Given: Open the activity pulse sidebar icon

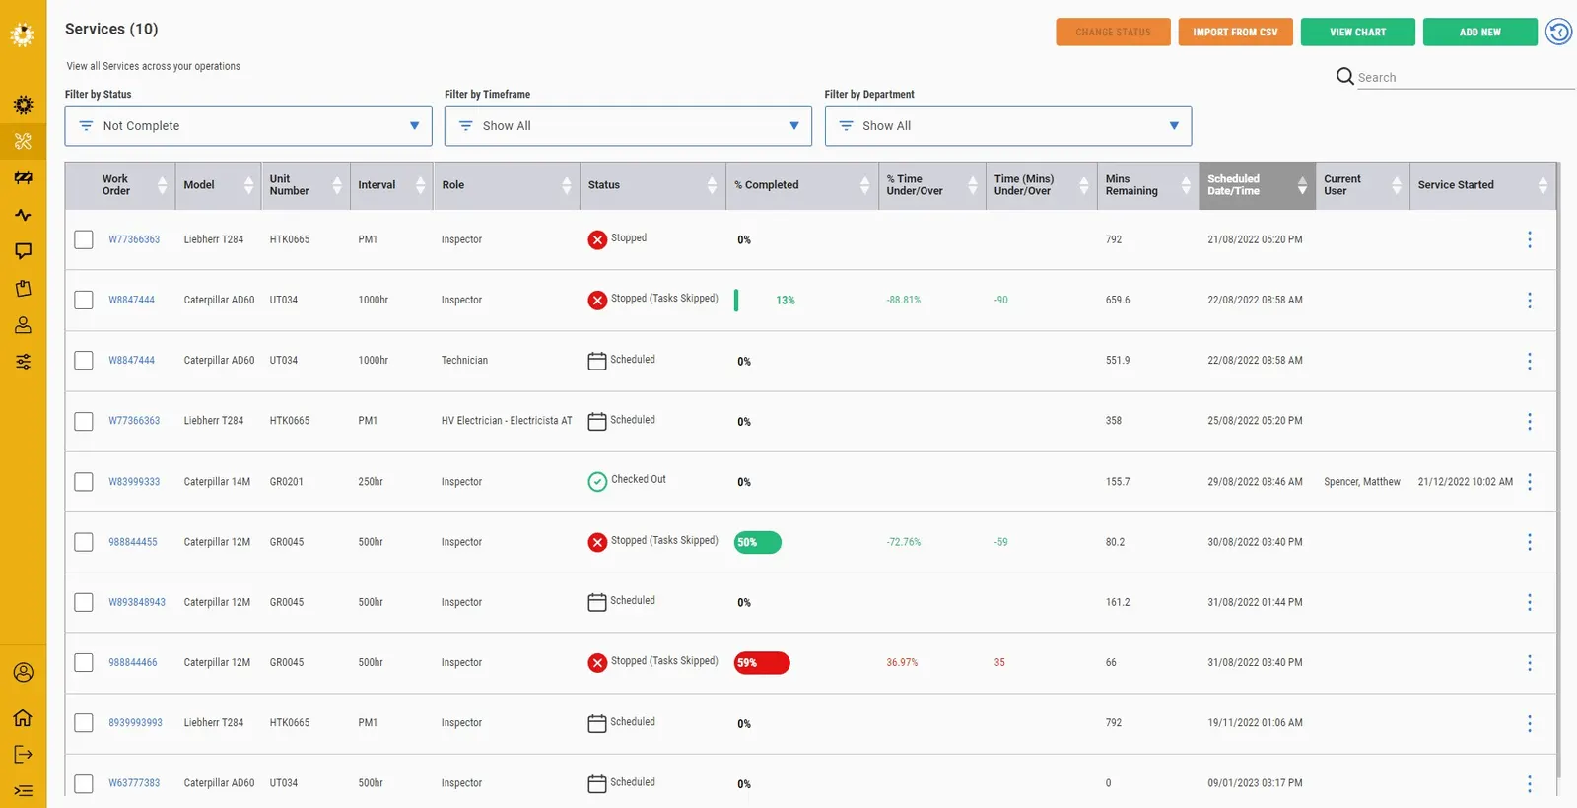Looking at the screenshot, I should coord(23,215).
